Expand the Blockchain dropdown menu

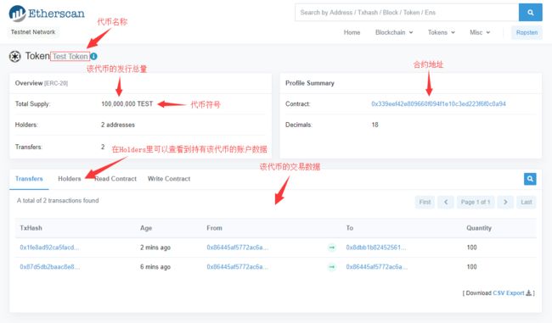394,32
